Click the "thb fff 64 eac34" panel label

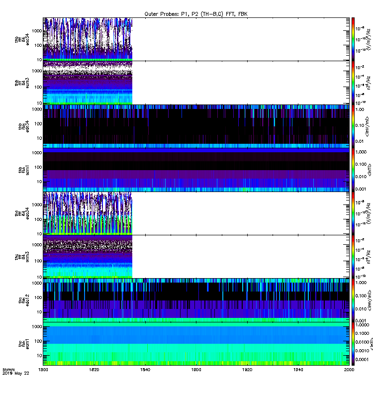coord(22,39)
